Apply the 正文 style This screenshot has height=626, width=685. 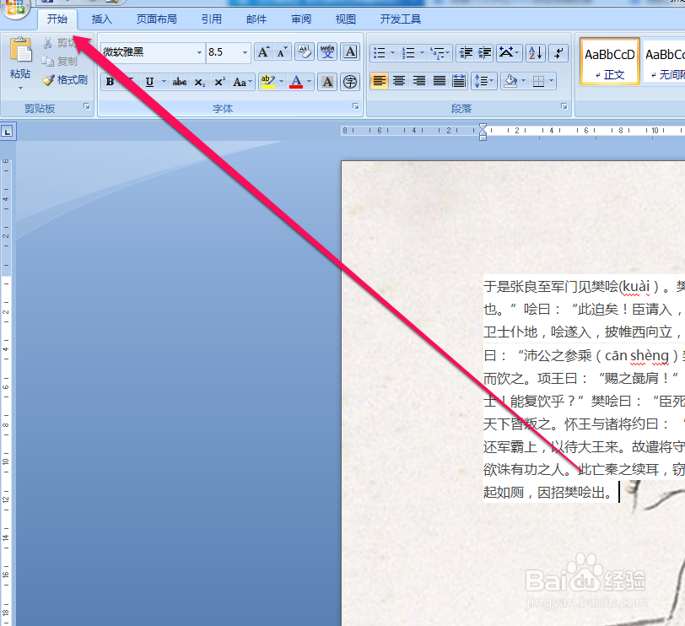point(609,61)
